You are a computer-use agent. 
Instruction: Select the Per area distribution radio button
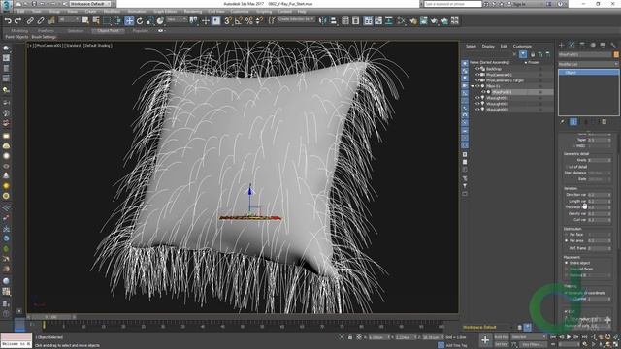[x=567, y=240]
